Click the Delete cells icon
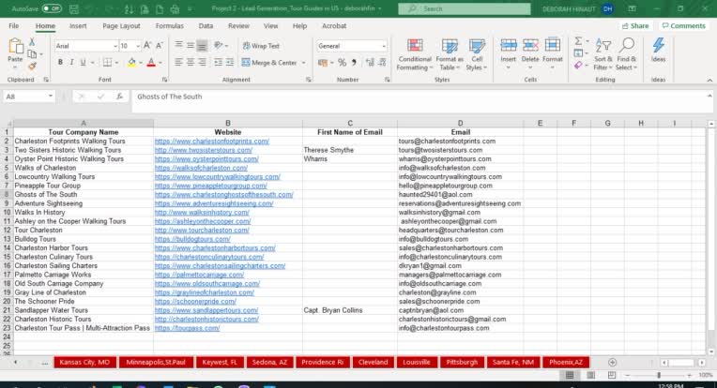This screenshot has height=388, width=717. pos(530,45)
